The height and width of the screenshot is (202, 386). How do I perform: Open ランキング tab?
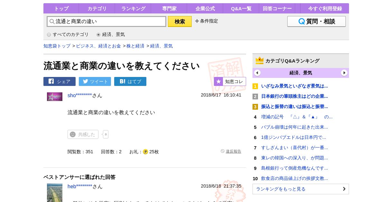coord(133,9)
